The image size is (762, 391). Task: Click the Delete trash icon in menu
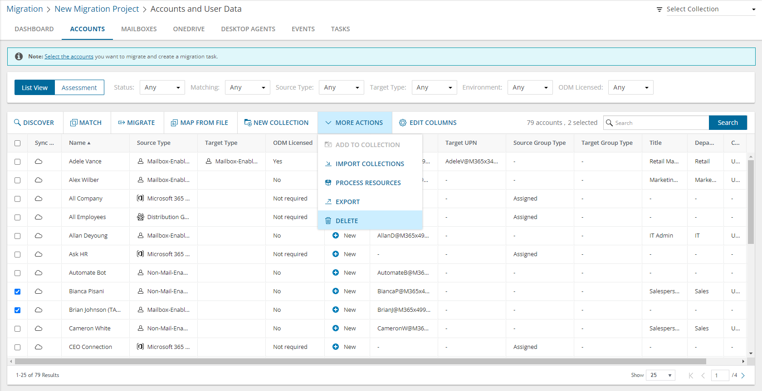(x=328, y=221)
